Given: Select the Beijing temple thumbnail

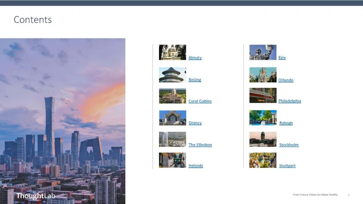Looking at the screenshot, I should [172, 75].
